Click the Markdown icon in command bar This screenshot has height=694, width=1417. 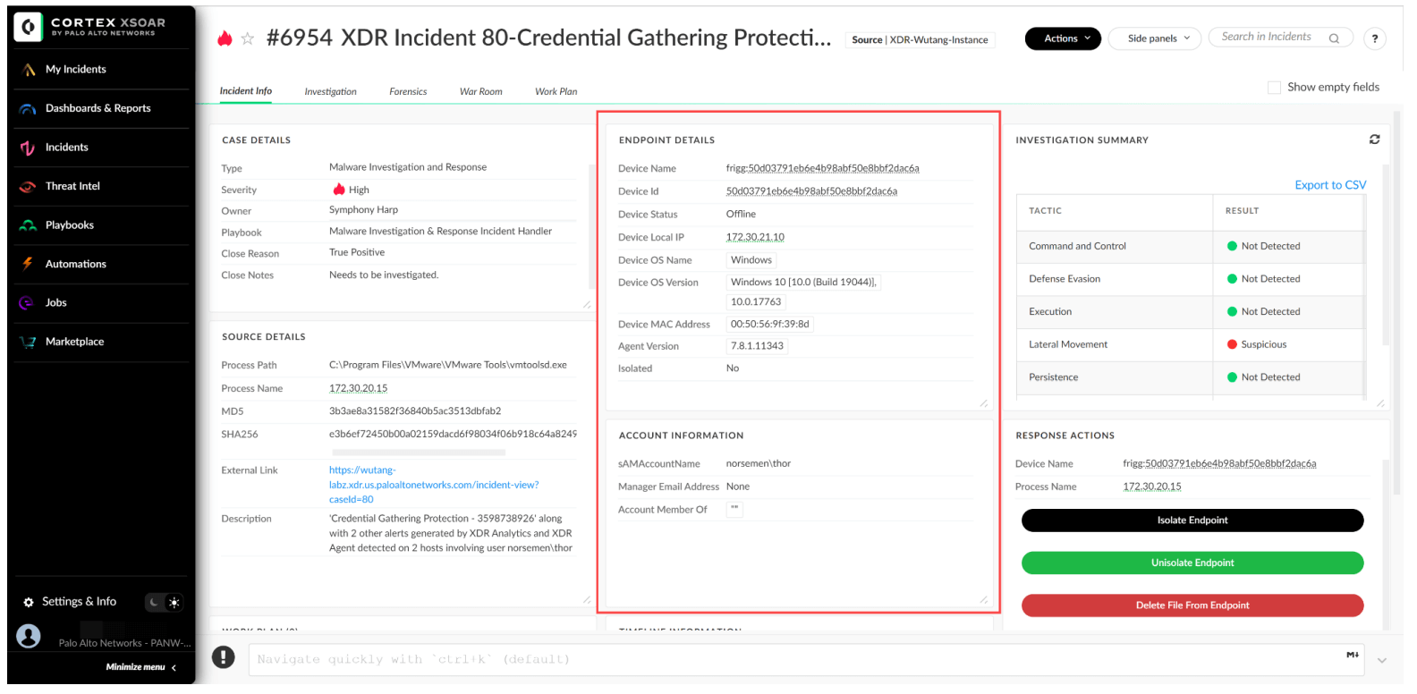click(1352, 656)
